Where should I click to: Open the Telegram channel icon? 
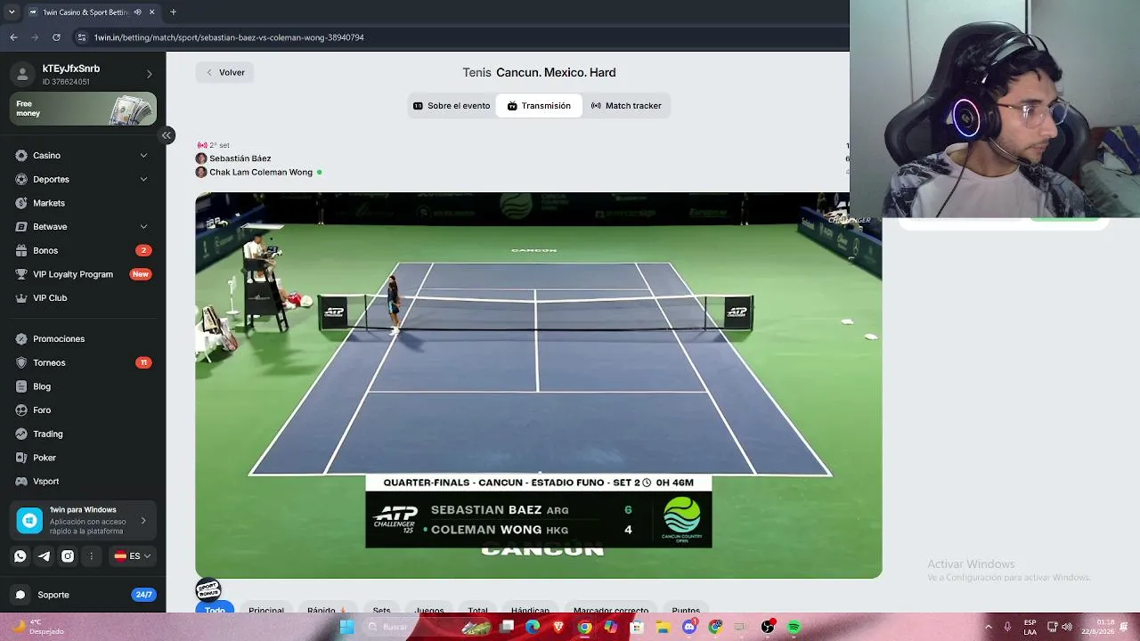tap(44, 556)
